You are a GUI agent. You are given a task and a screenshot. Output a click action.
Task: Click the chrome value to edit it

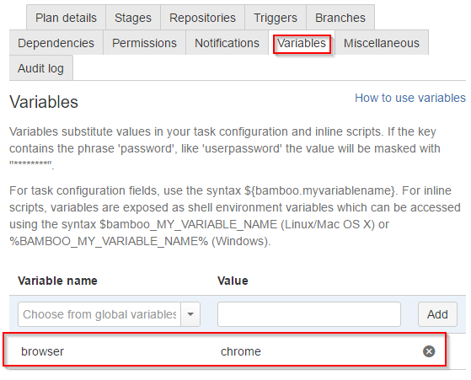[x=241, y=351]
